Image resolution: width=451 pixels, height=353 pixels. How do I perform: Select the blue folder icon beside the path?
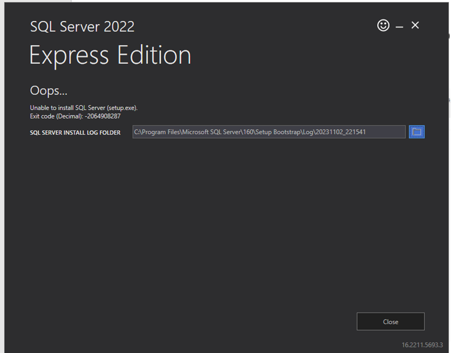pos(416,132)
